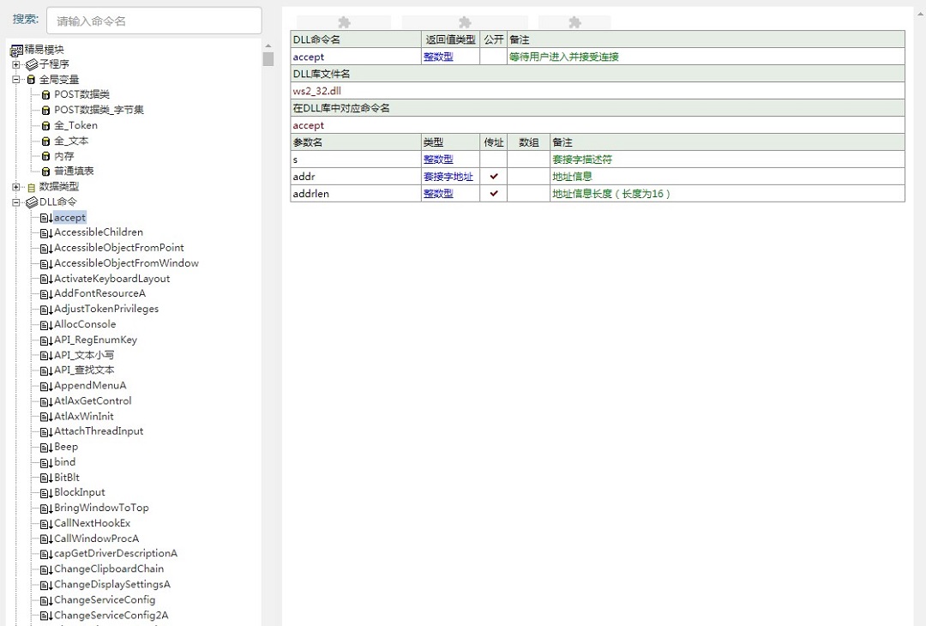Click the tree panel scrollbar thumb
Screen dimensions: 926x626
pyautogui.click(x=268, y=59)
